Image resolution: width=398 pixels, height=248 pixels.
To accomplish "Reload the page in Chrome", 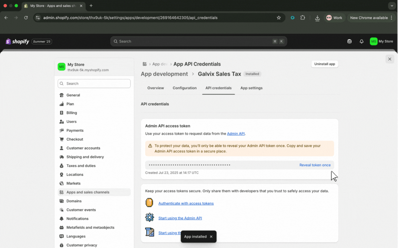I will click(26, 18).
